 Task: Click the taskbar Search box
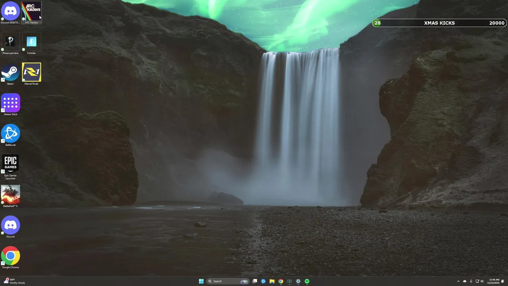point(228,281)
